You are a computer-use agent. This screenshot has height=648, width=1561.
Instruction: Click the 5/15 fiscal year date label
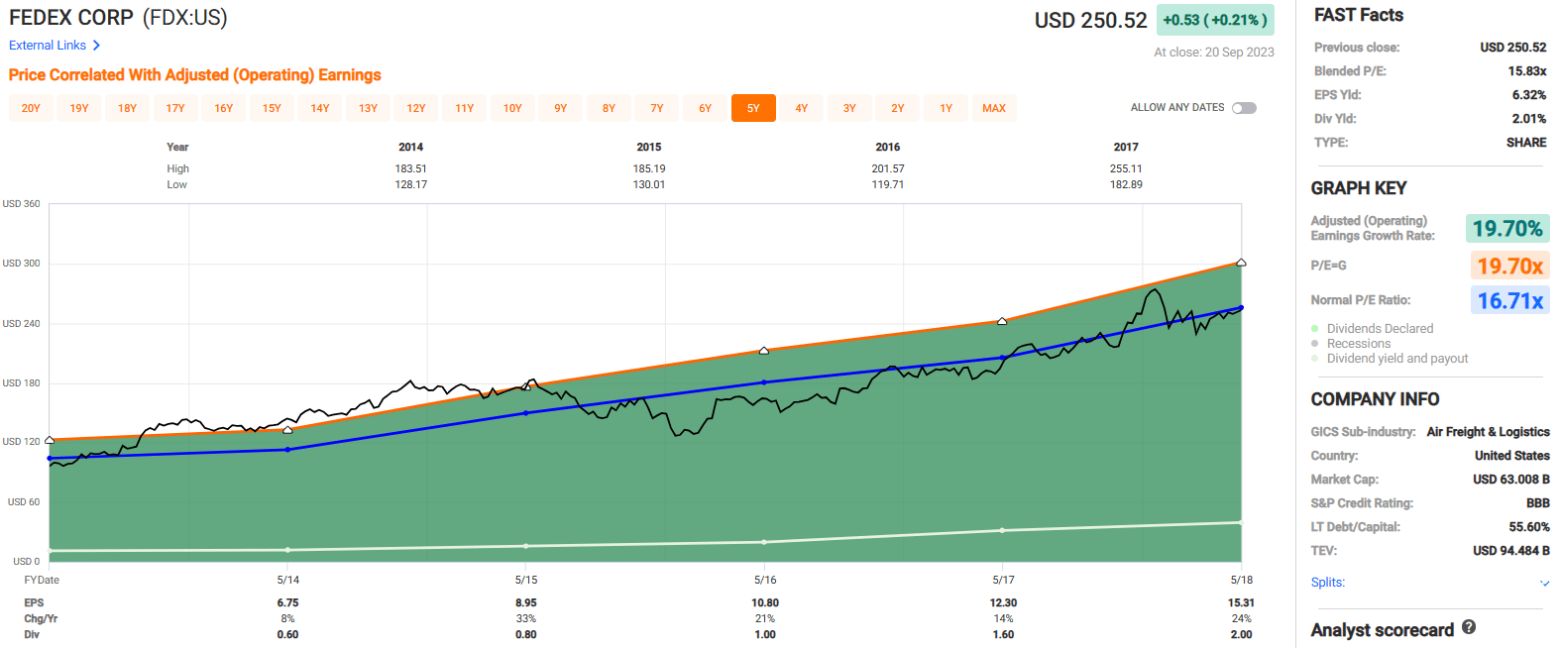pyautogui.click(x=526, y=580)
